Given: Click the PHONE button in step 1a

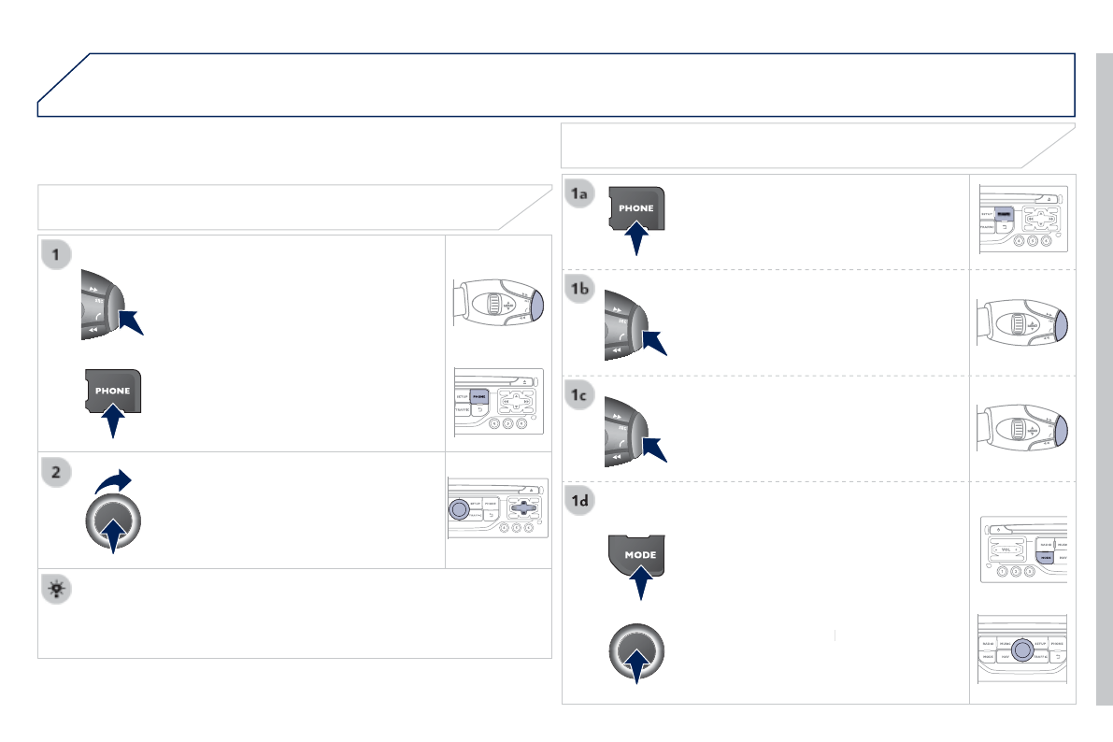Looking at the screenshot, I should pyautogui.click(x=636, y=208).
